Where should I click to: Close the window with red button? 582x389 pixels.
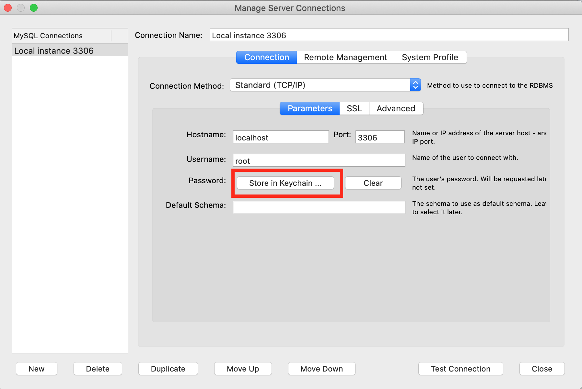click(8, 8)
